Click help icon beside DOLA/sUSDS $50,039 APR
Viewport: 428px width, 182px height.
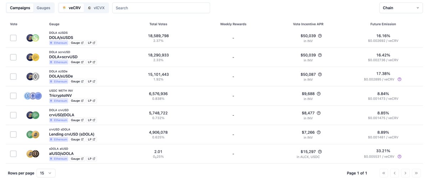[320, 36]
